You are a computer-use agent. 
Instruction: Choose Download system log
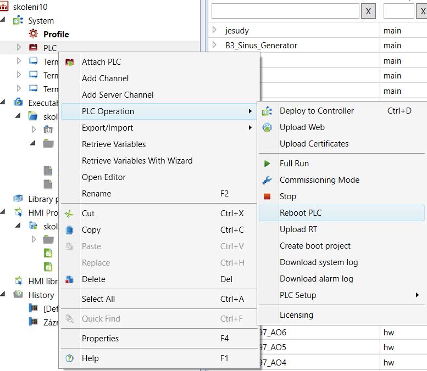click(319, 262)
